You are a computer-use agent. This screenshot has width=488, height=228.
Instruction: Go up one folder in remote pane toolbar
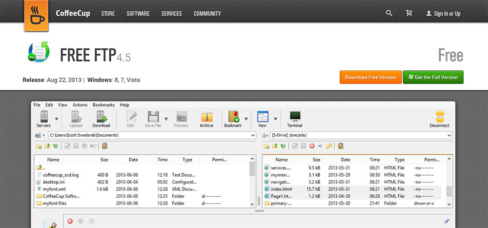[x=275, y=146]
